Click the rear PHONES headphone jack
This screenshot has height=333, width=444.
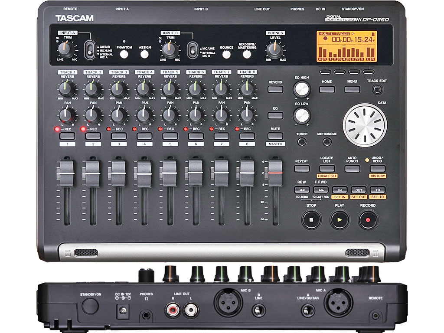point(146,315)
